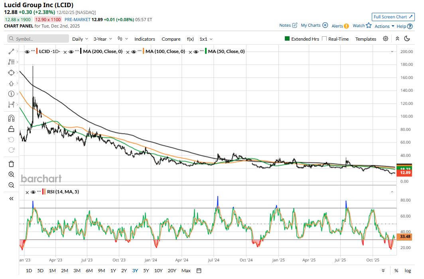This screenshot has width=424, height=279.
Task: Remove the MA 200 indicator
Action: tap(65, 52)
